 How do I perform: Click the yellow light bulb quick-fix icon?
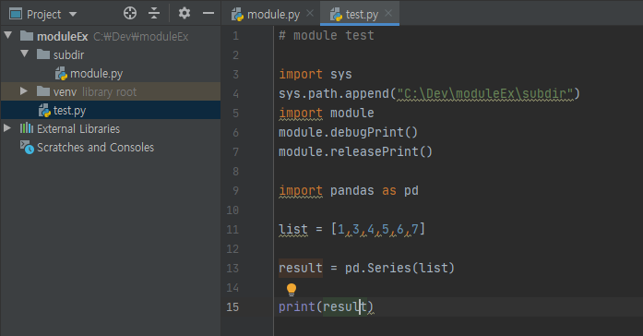(x=292, y=290)
